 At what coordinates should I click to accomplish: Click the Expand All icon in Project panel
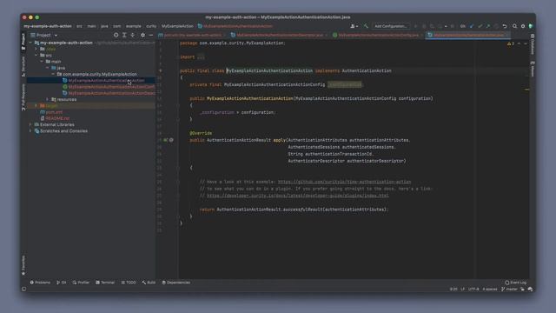[x=124, y=35]
